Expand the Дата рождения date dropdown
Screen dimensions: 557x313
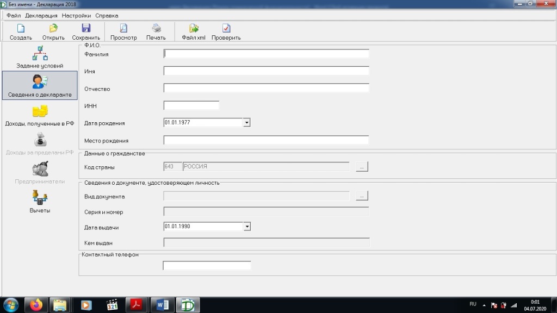[x=246, y=123]
